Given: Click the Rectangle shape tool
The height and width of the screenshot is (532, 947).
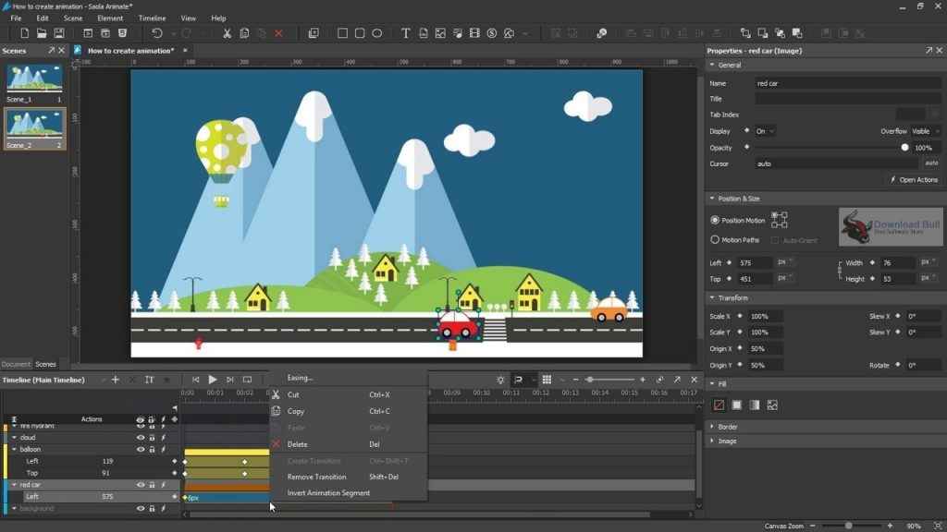Looking at the screenshot, I should click(x=342, y=33).
